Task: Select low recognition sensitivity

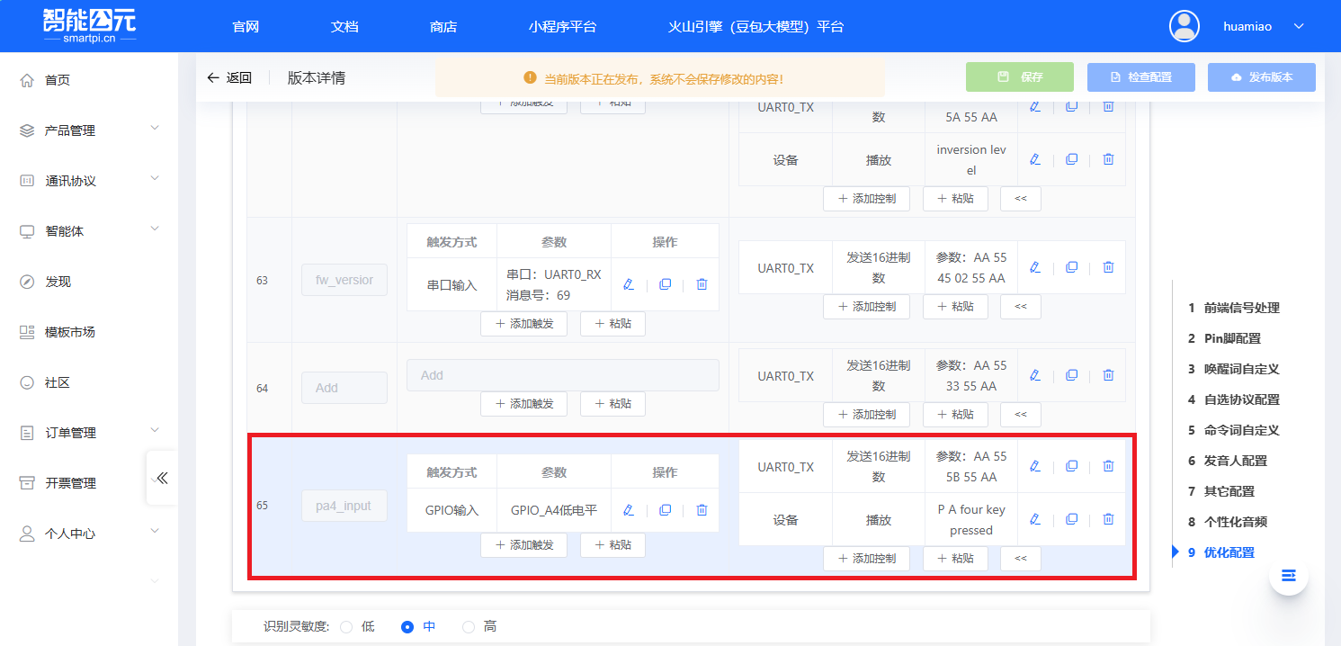Action: (346, 627)
